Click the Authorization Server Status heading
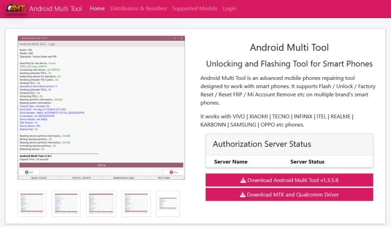Screen dimensions: 391x227 pos(262,144)
